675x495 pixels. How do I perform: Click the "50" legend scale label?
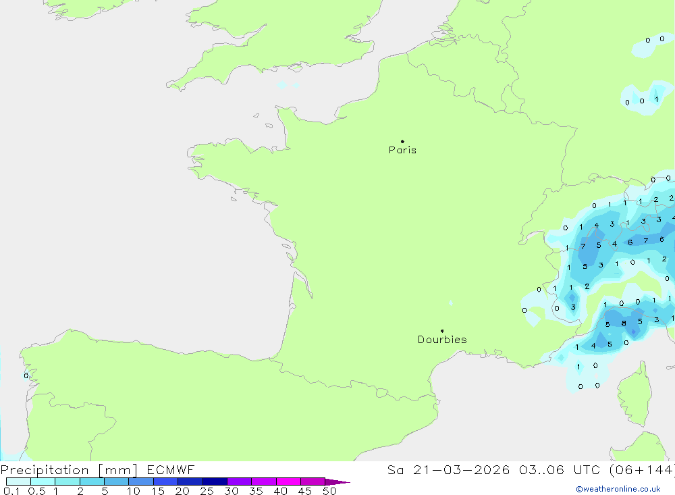point(330,491)
